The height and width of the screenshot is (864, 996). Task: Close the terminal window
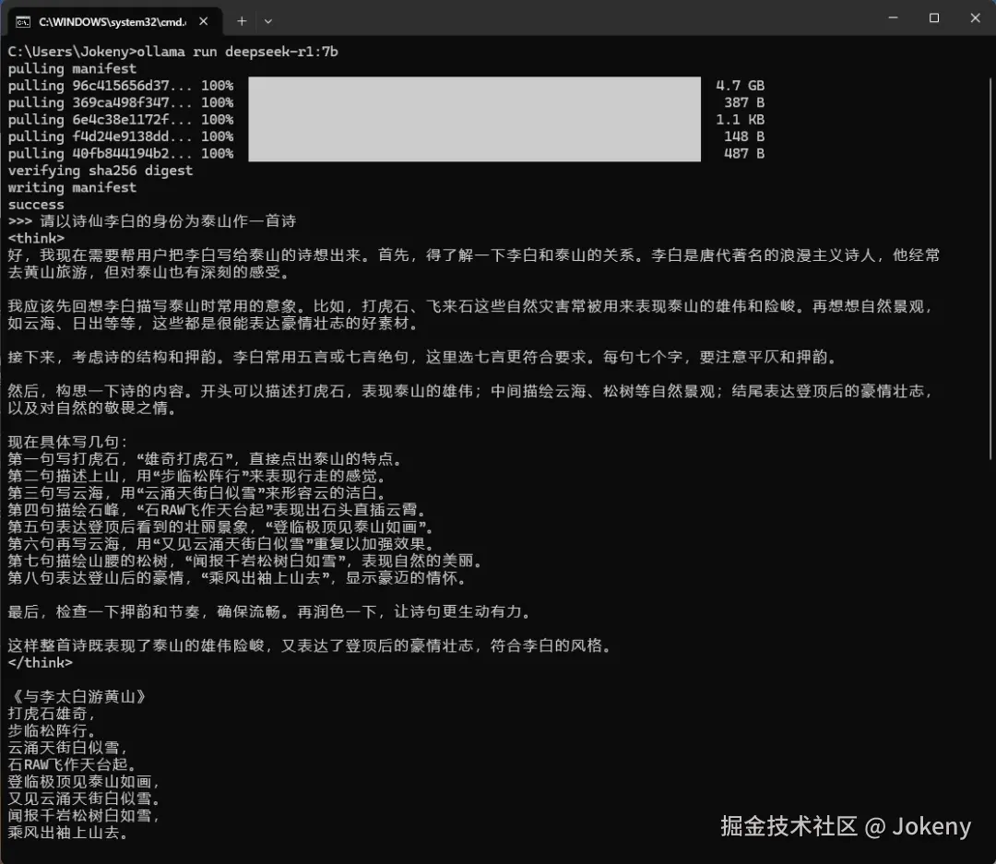pyautogui.click(x=975, y=18)
